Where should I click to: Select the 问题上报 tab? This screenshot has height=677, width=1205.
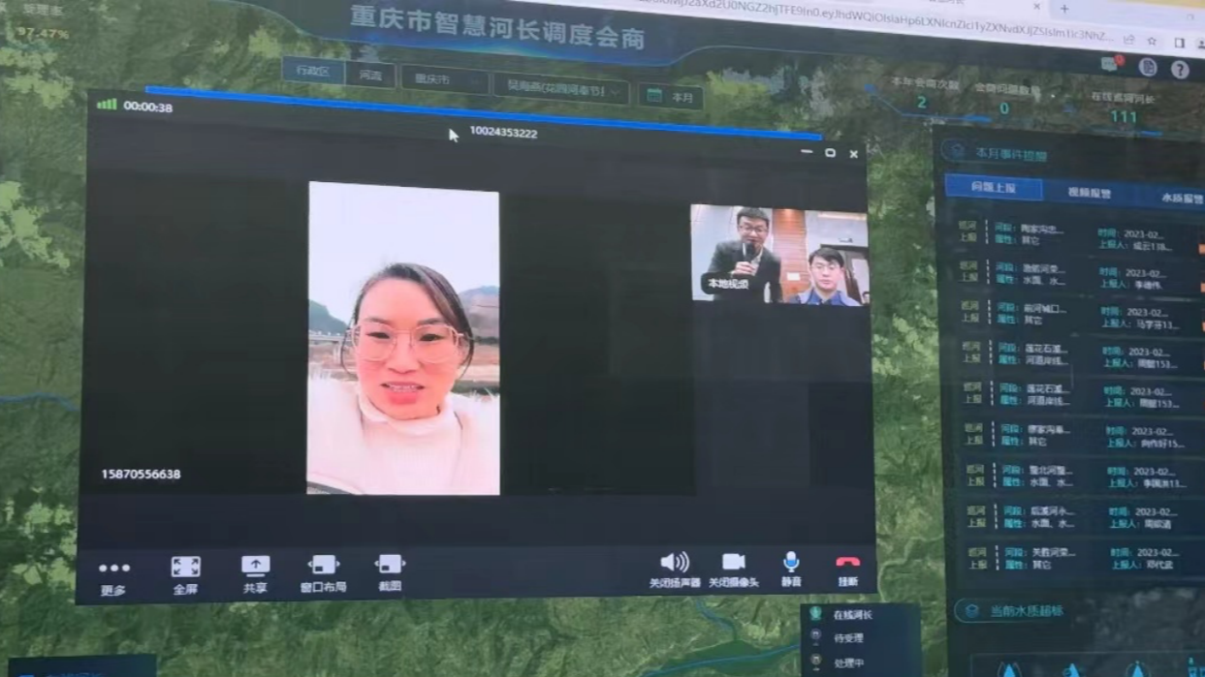coord(993,187)
